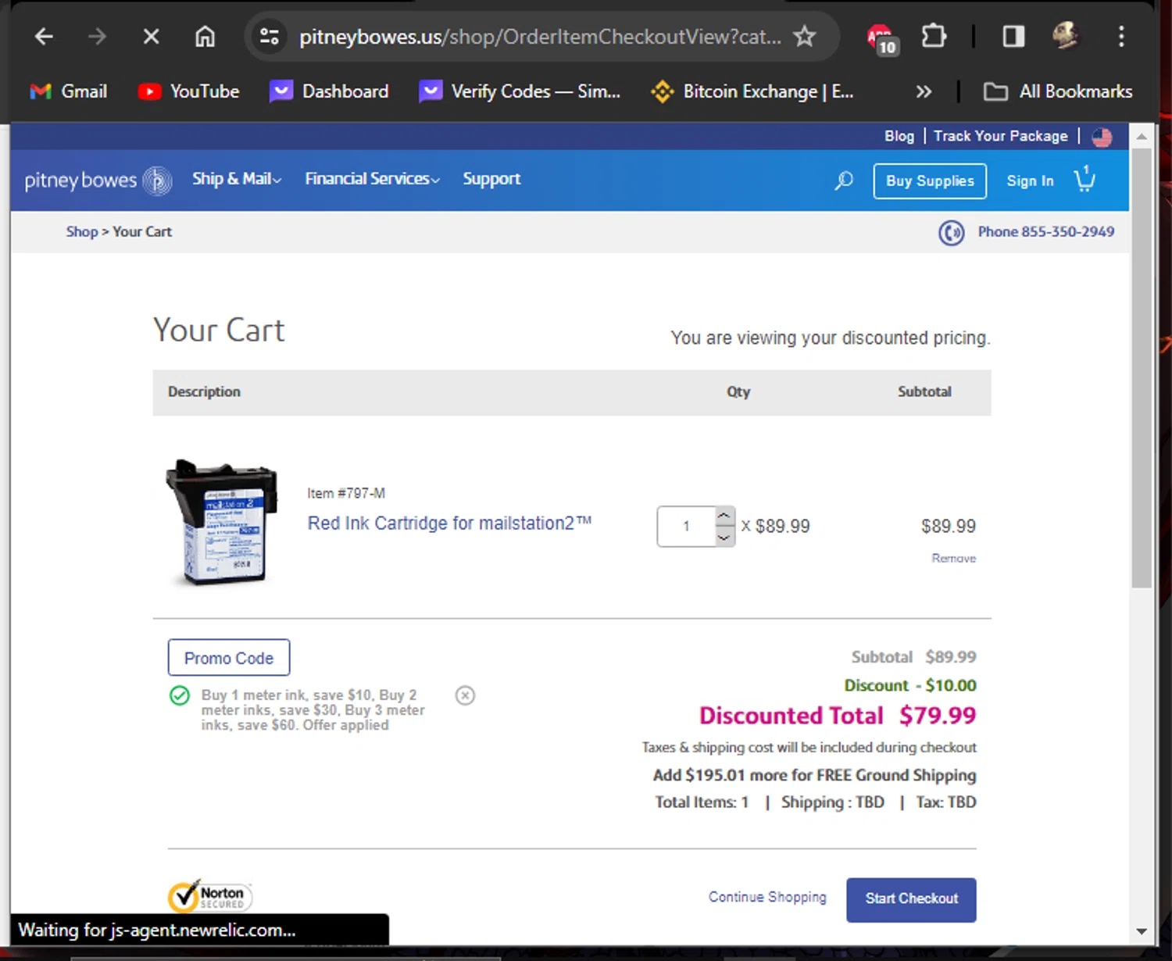This screenshot has width=1172, height=961.
Task: Click the phone call icon
Action: 951,232
